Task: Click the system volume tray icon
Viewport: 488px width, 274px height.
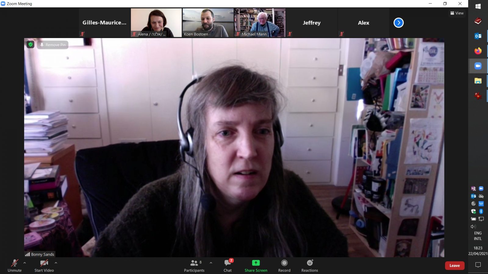Action: (473, 227)
